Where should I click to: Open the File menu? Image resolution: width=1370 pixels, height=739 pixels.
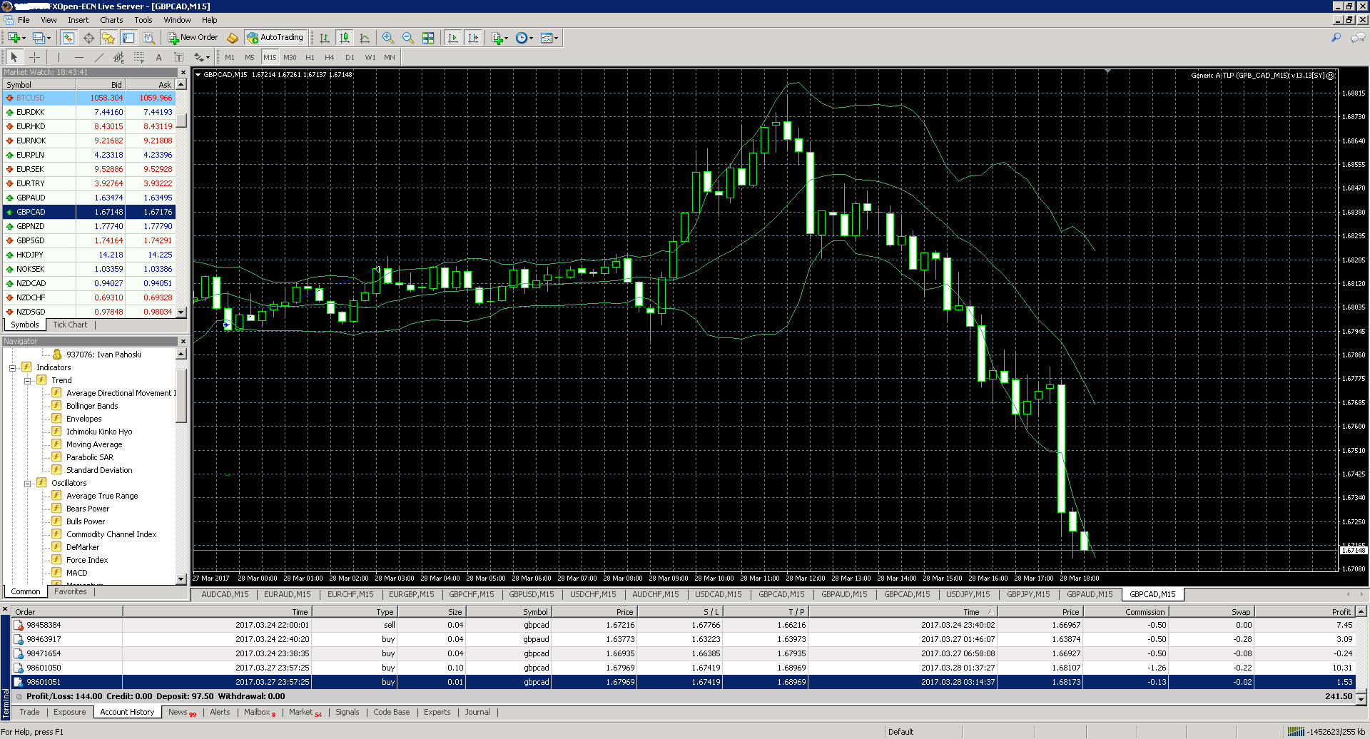tap(24, 20)
